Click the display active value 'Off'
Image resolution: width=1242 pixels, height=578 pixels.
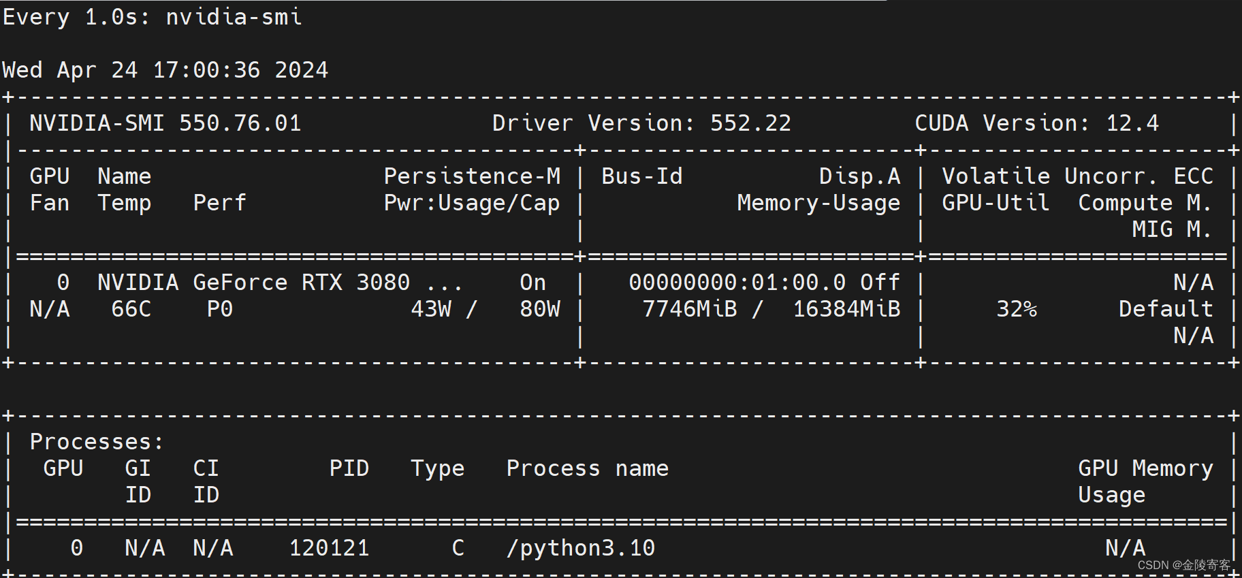point(880,282)
